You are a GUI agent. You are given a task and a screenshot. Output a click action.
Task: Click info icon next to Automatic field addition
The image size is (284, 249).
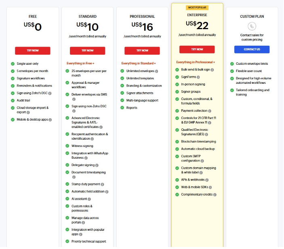click(107, 192)
